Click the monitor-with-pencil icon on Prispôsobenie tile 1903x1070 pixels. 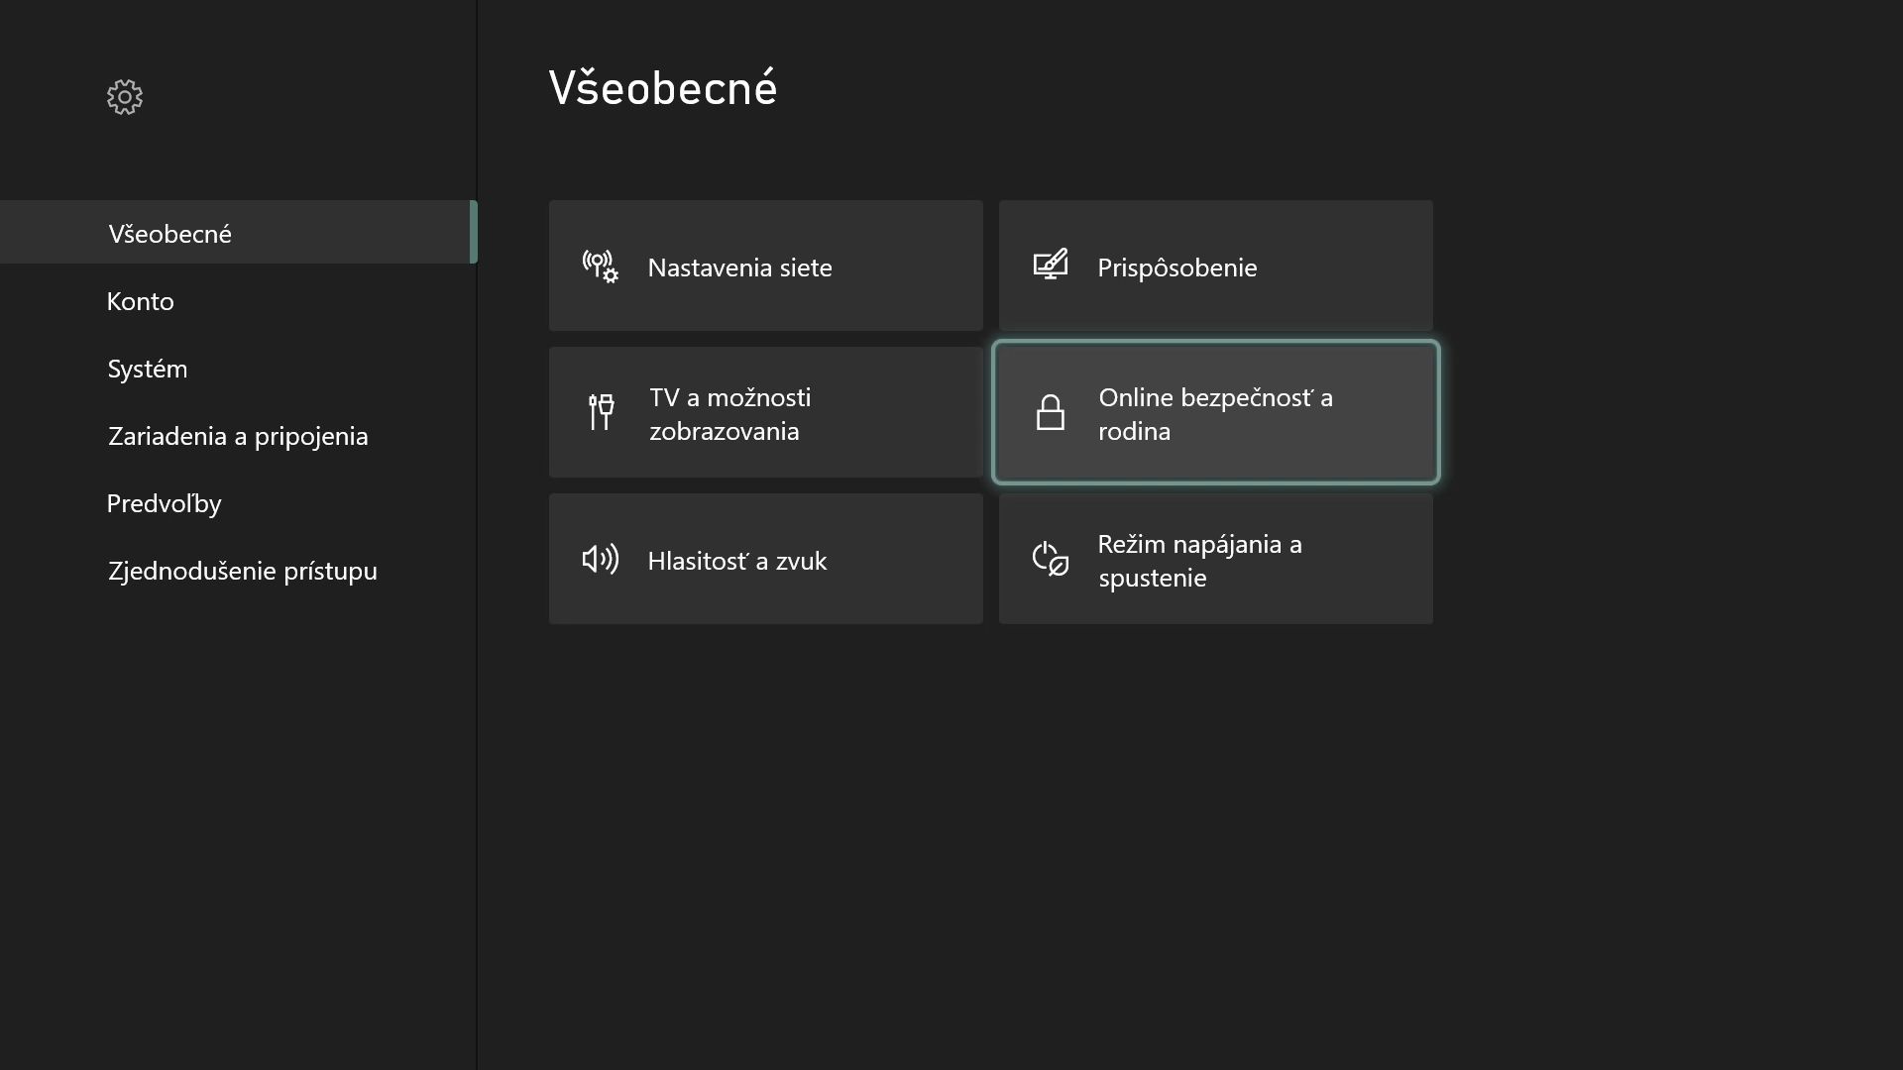1051,265
